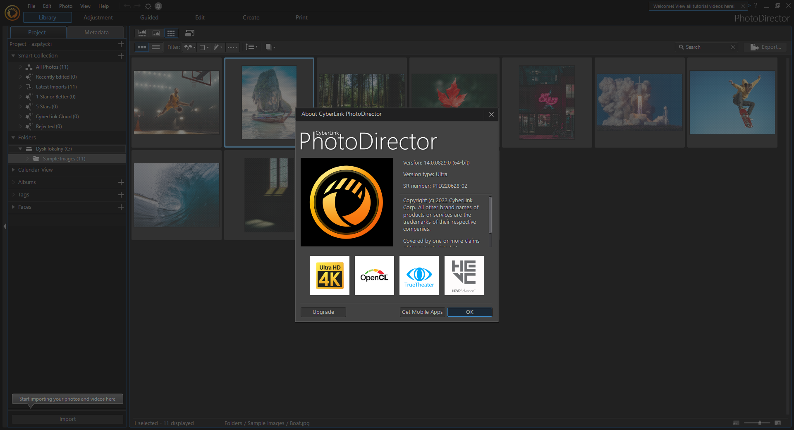The image size is (794, 430).
Task: Open the flag filter dropdown
Action: (x=190, y=47)
